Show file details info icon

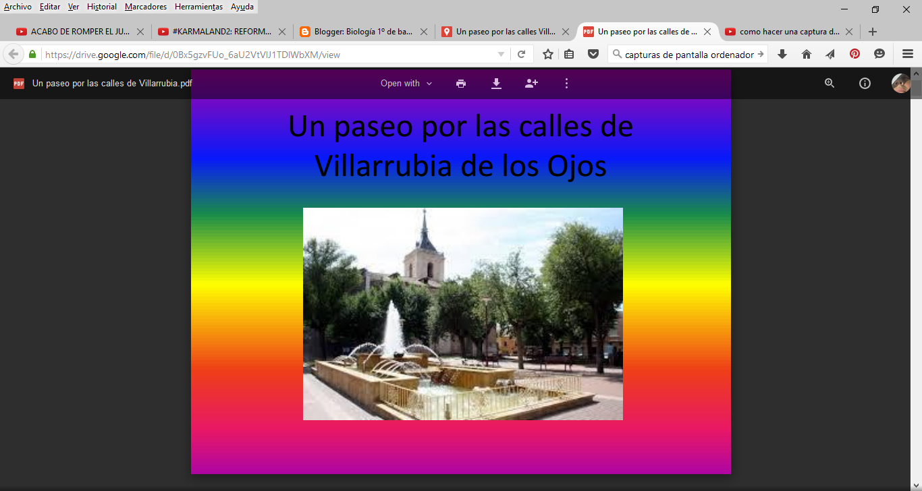coord(865,84)
